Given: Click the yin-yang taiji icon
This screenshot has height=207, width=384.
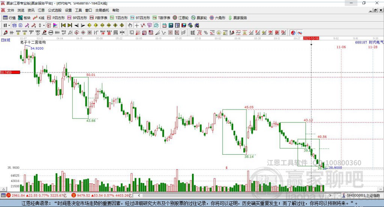Looking at the screenshot, I should (x=293, y=33).
